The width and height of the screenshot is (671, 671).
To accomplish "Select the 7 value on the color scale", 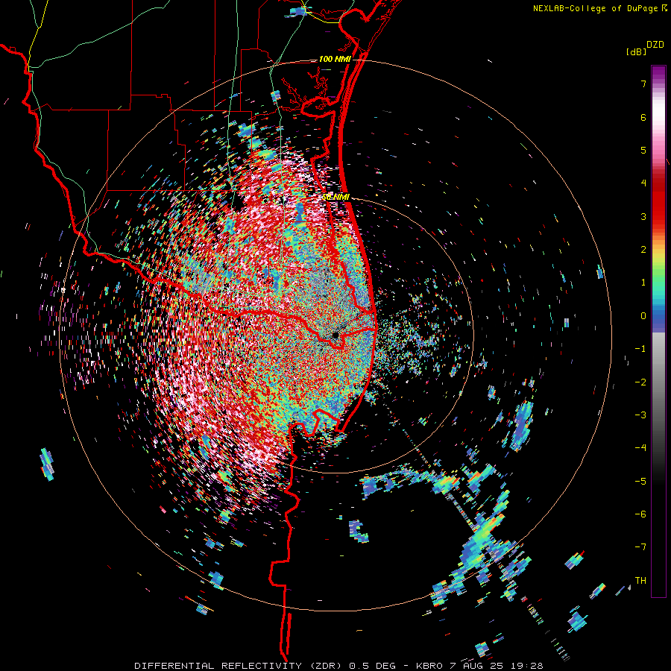I will point(643,84).
